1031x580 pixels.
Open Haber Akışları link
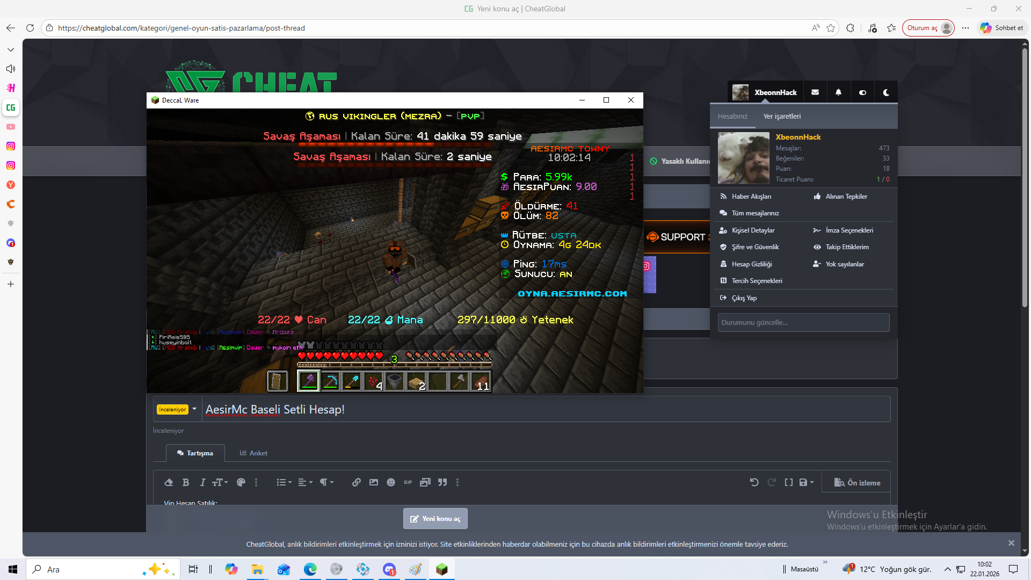pyautogui.click(x=751, y=197)
